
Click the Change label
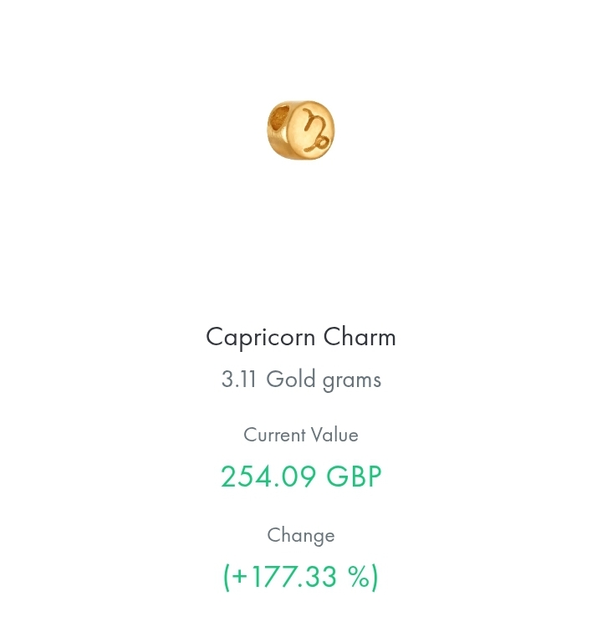coord(301,536)
